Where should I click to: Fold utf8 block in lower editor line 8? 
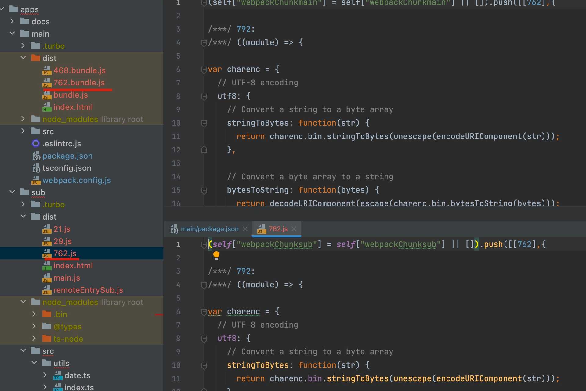[x=204, y=339]
